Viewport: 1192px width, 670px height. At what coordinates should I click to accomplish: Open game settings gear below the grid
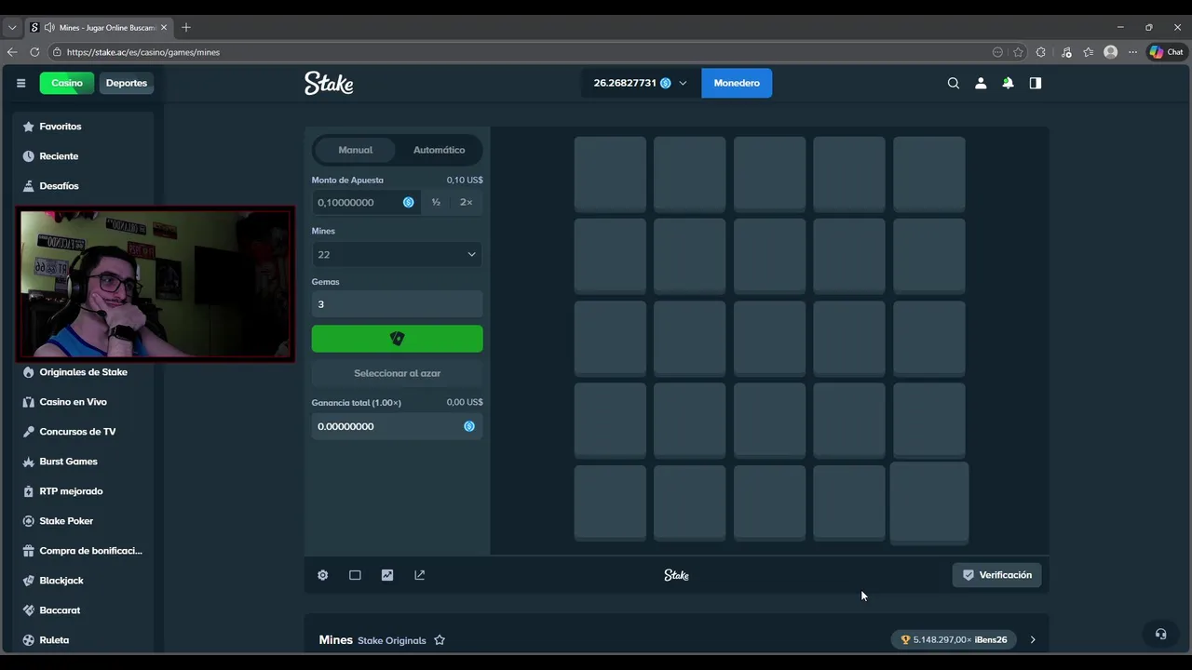point(322,575)
